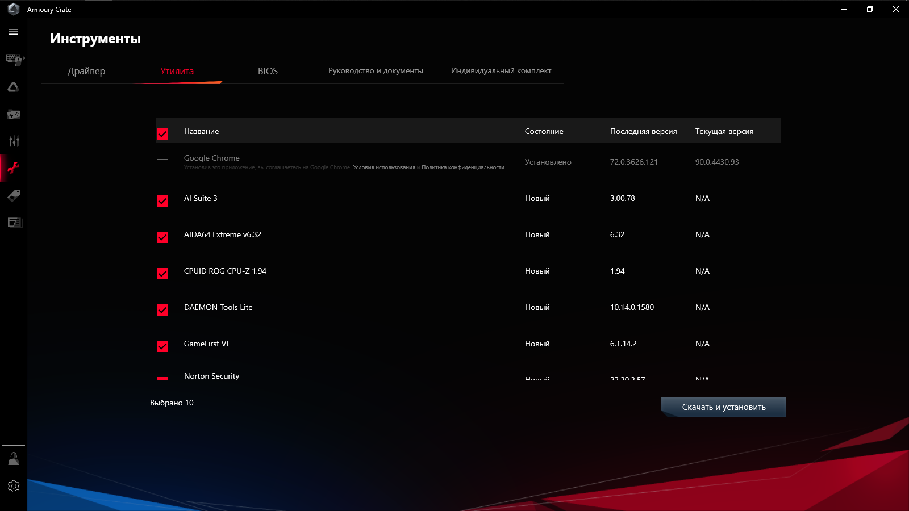Restore down the Armoury Crate window
The width and height of the screenshot is (909, 511).
coord(870,9)
